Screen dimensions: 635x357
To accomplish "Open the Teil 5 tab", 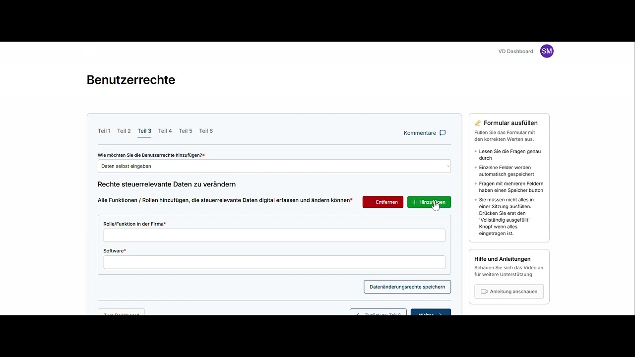I will point(186,131).
